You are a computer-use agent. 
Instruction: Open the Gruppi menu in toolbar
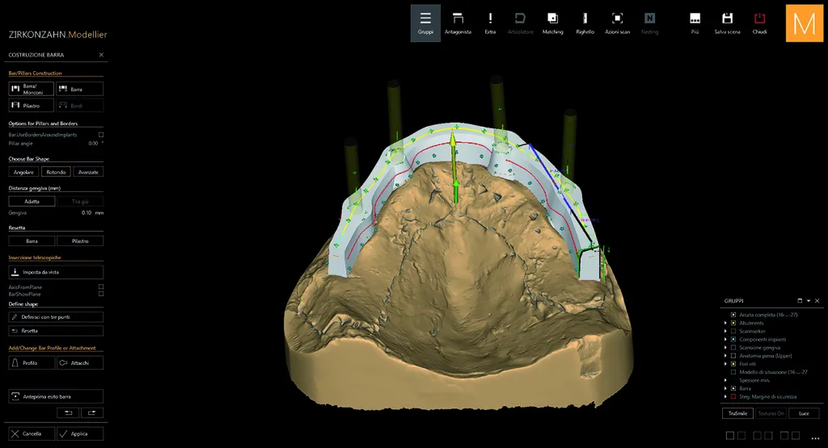(425, 23)
